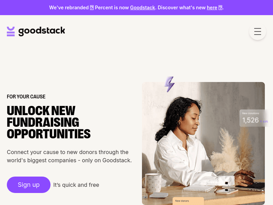
Task: Click the 'For your cause' label
Action: tap(26, 96)
